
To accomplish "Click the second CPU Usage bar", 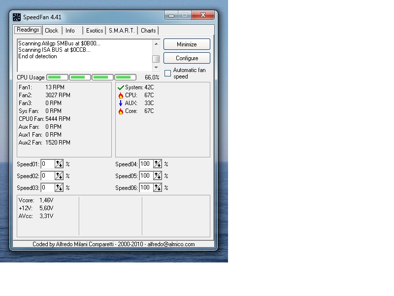I will (x=80, y=77).
